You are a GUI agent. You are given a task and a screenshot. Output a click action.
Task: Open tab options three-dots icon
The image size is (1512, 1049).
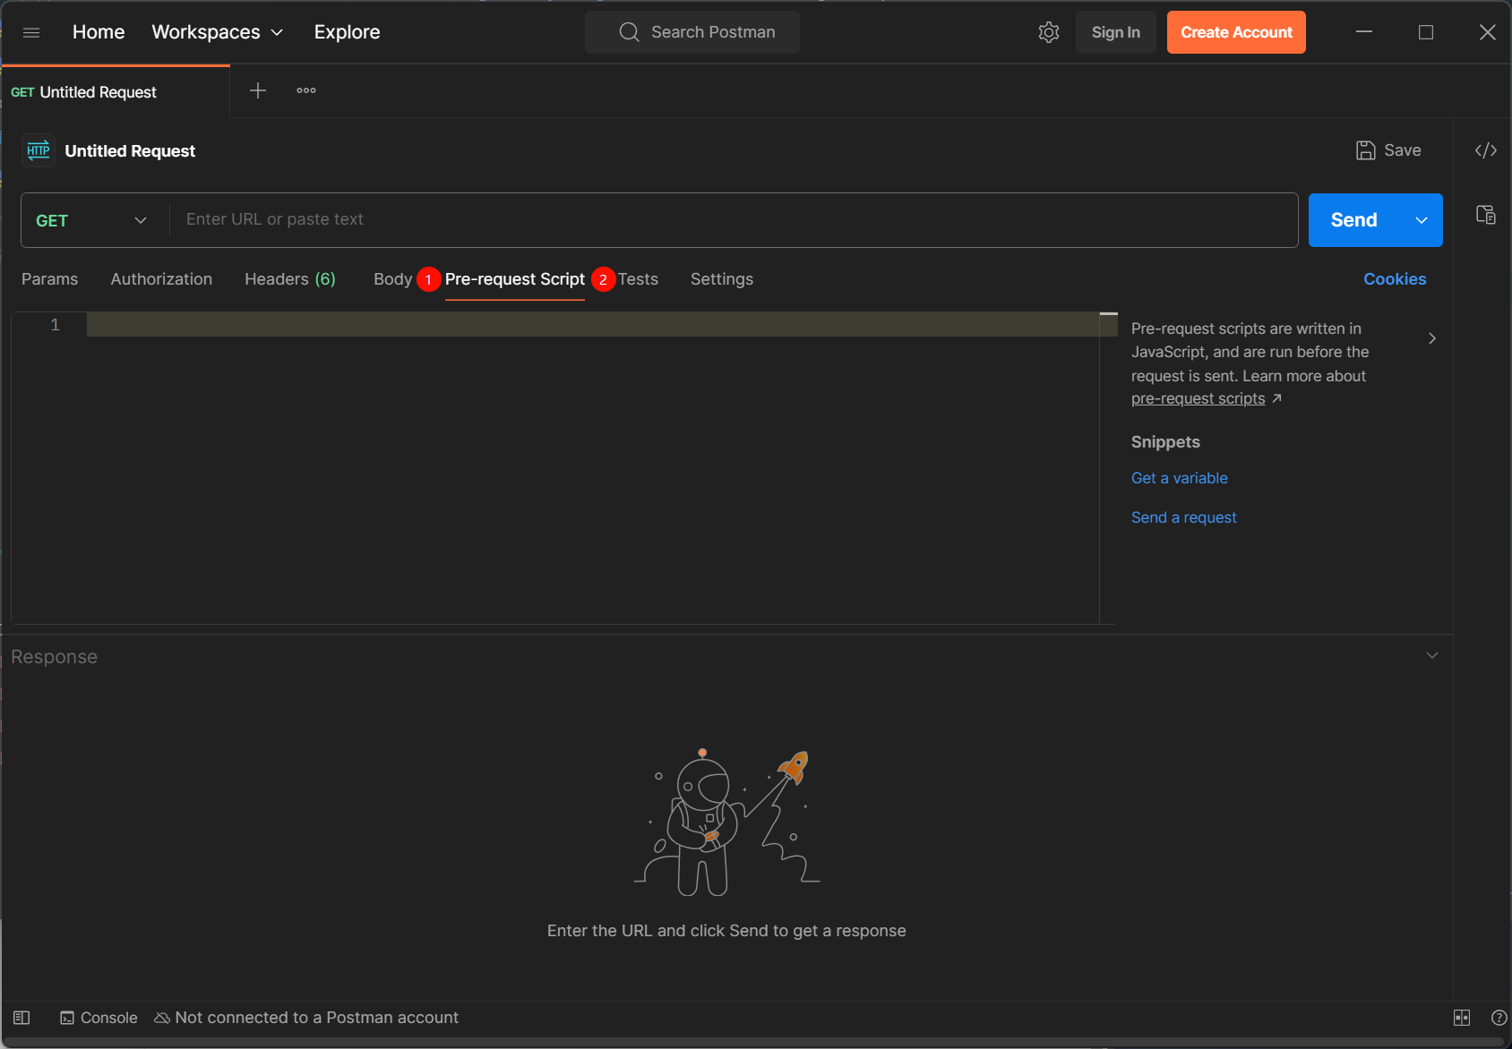pos(306,90)
